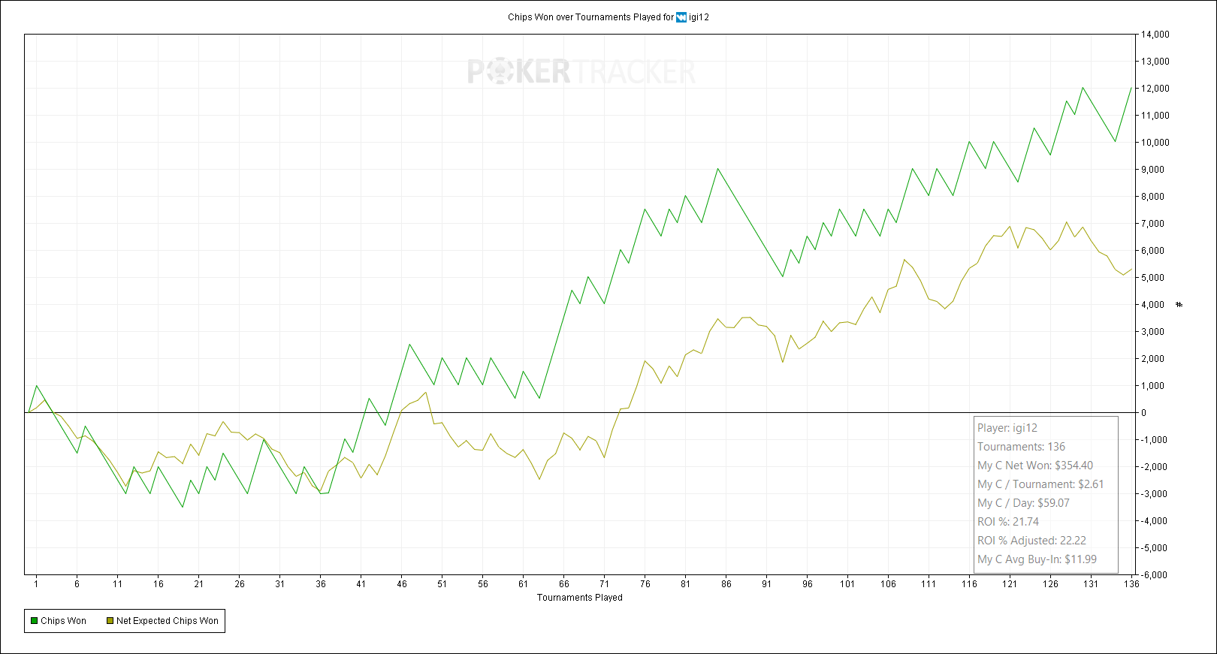Click the Player: igi12 line in stats box

click(1007, 428)
